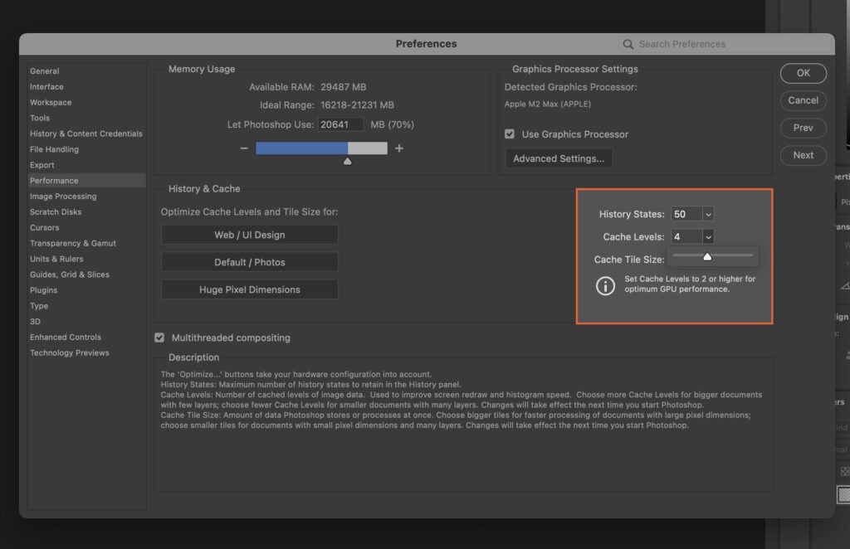Open the Type preferences section
Screen dimensions: 850x549
click(x=39, y=305)
